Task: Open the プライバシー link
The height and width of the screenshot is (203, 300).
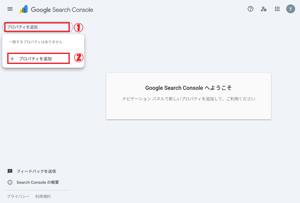Action: click(18, 197)
